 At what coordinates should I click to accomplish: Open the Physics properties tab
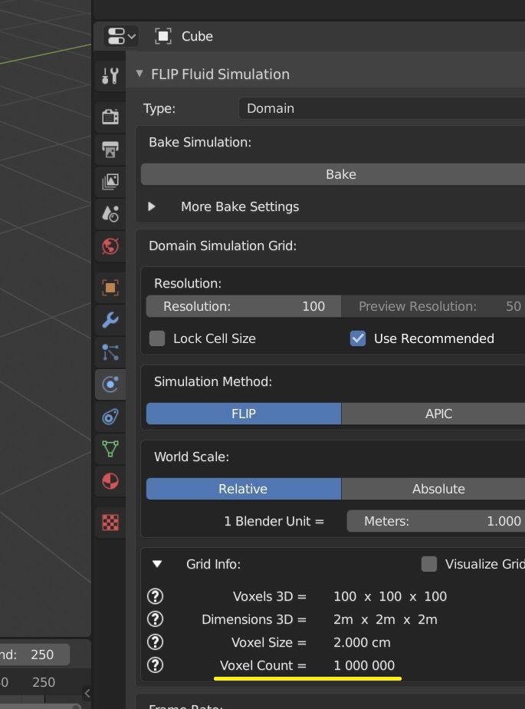[110, 384]
